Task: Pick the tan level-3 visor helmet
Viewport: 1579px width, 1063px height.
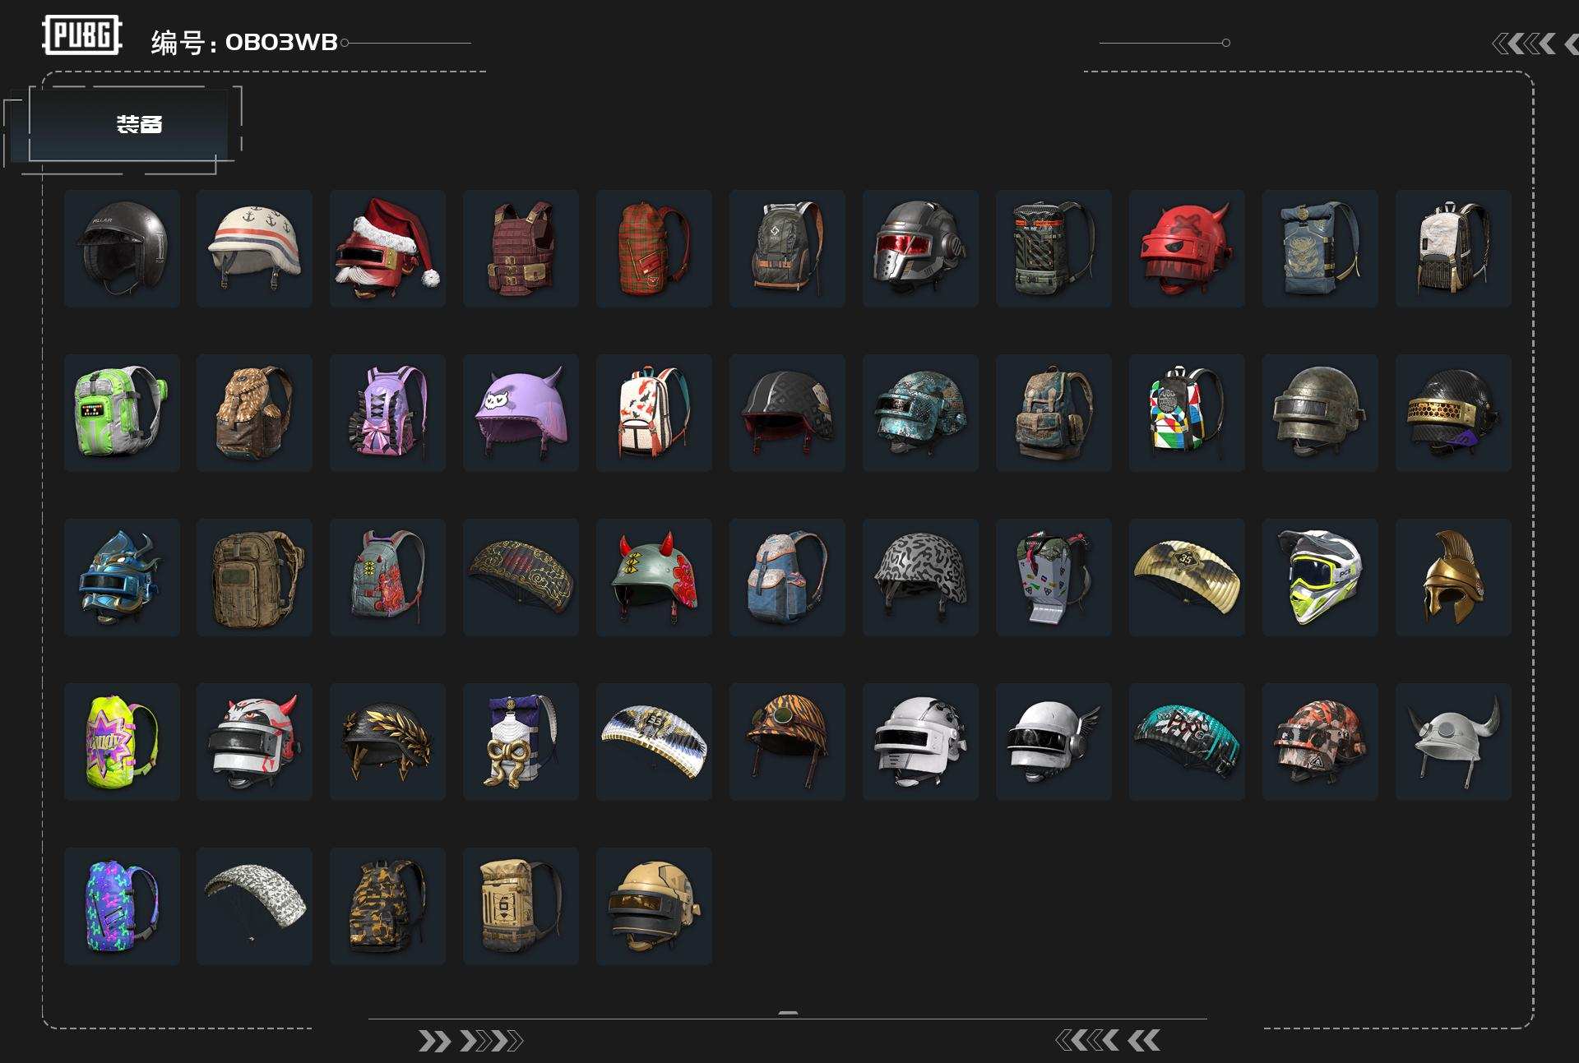Action: click(x=655, y=906)
